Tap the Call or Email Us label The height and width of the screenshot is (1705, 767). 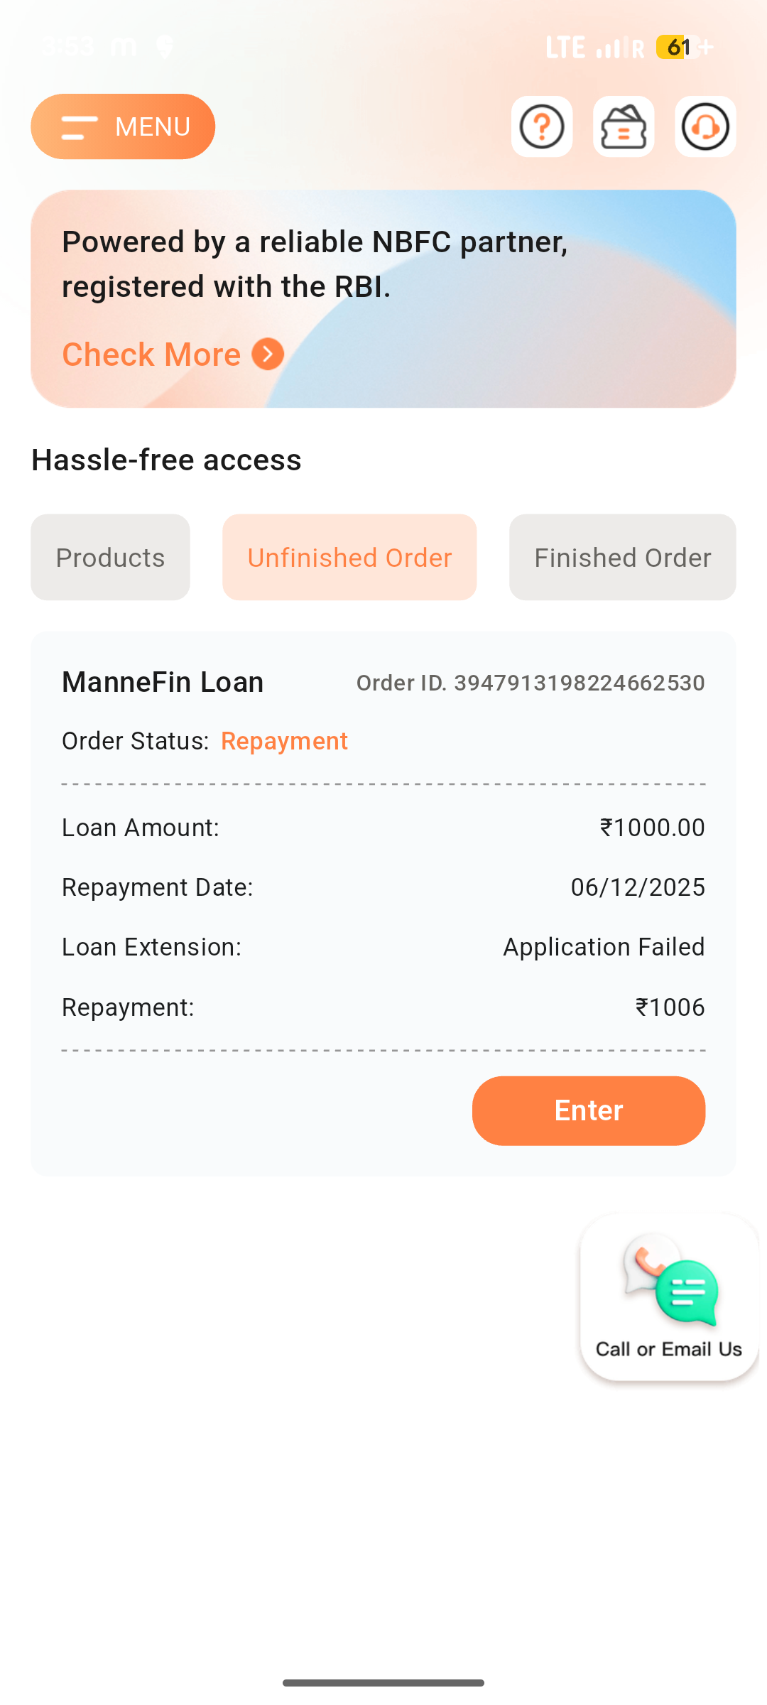[669, 1349]
